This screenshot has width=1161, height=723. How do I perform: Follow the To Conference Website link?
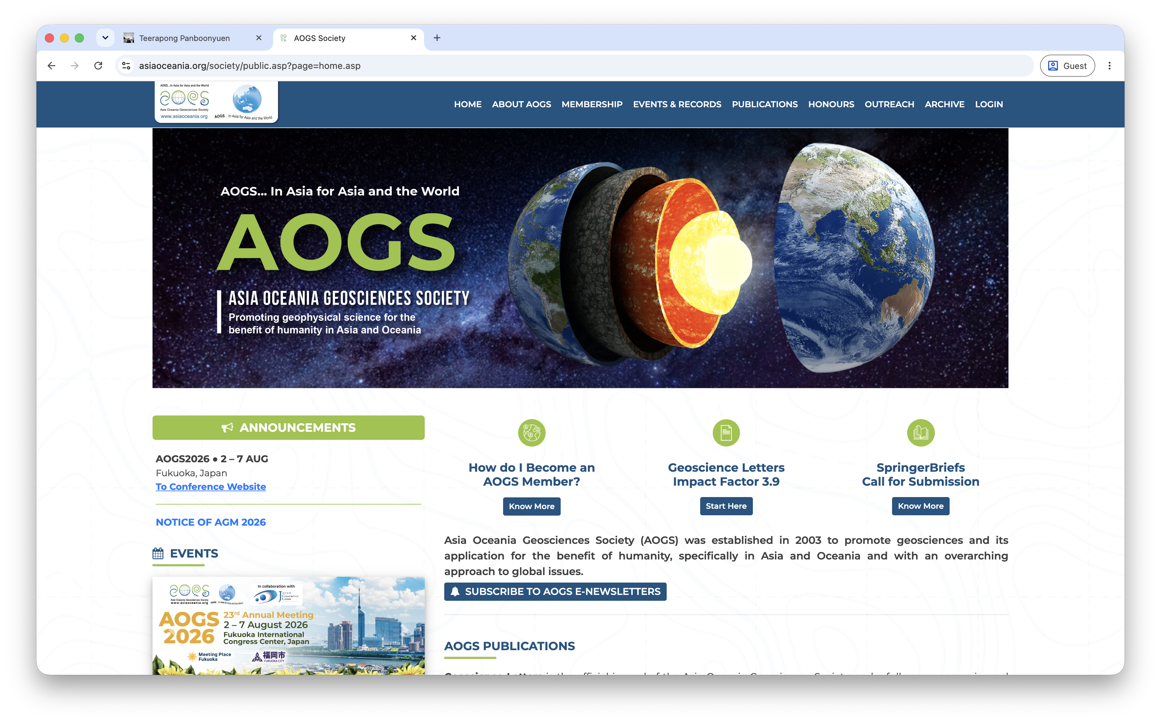(x=210, y=486)
